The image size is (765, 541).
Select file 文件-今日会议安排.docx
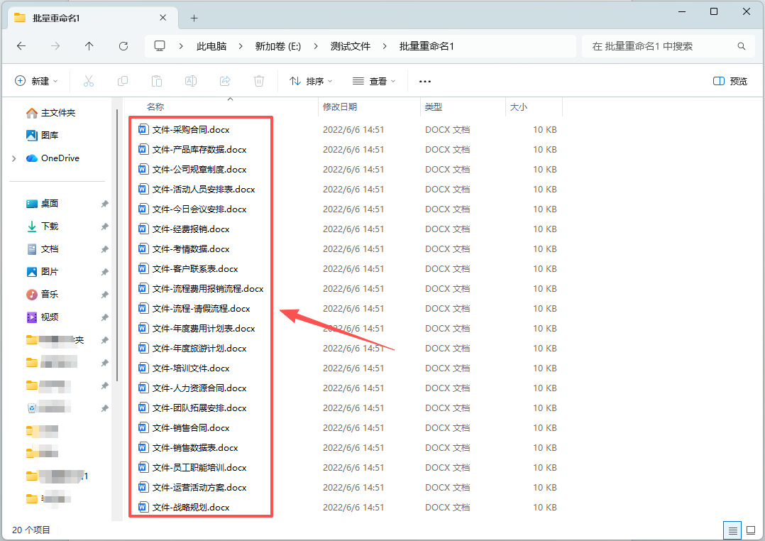(x=192, y=209)
